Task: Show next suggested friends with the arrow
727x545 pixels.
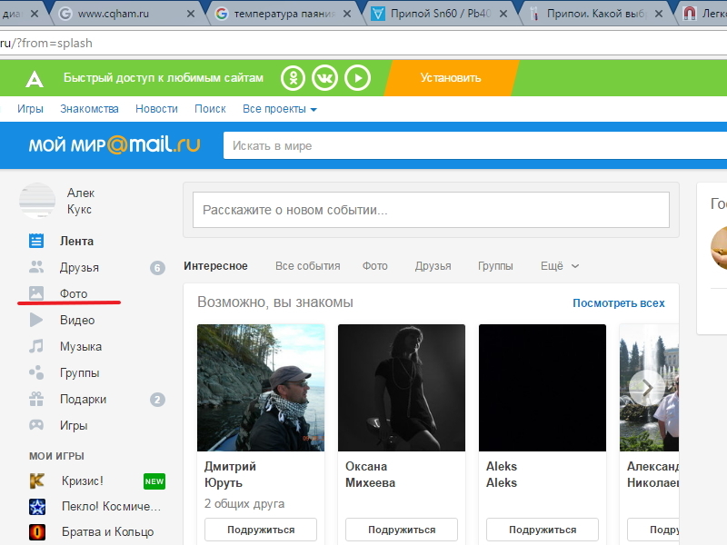Action: (x=647, y=388)
